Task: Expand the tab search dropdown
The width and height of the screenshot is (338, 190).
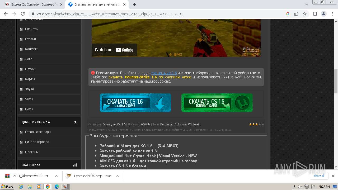Action: (307, 4)
